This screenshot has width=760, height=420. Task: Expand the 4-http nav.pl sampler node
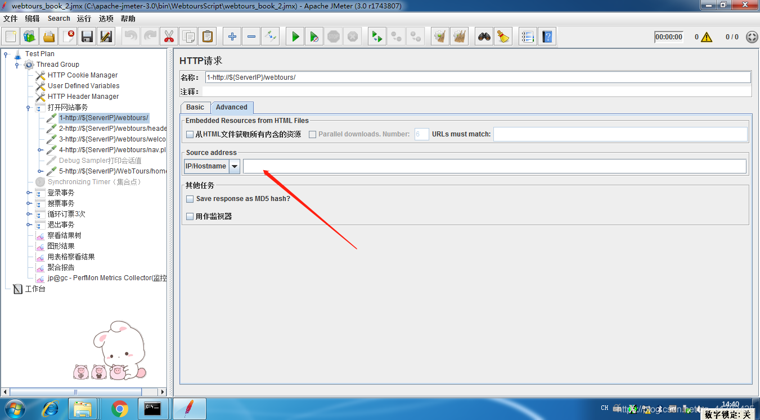pos(40,150)
